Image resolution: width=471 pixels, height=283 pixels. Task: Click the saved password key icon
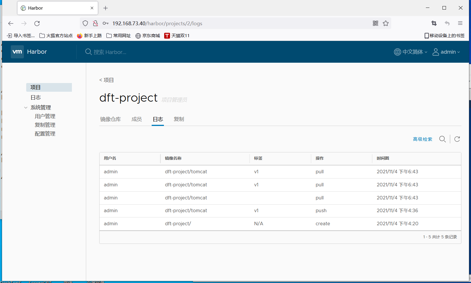tap(106, 24)
